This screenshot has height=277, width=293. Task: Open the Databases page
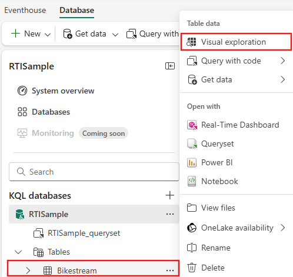coord(51,112)
